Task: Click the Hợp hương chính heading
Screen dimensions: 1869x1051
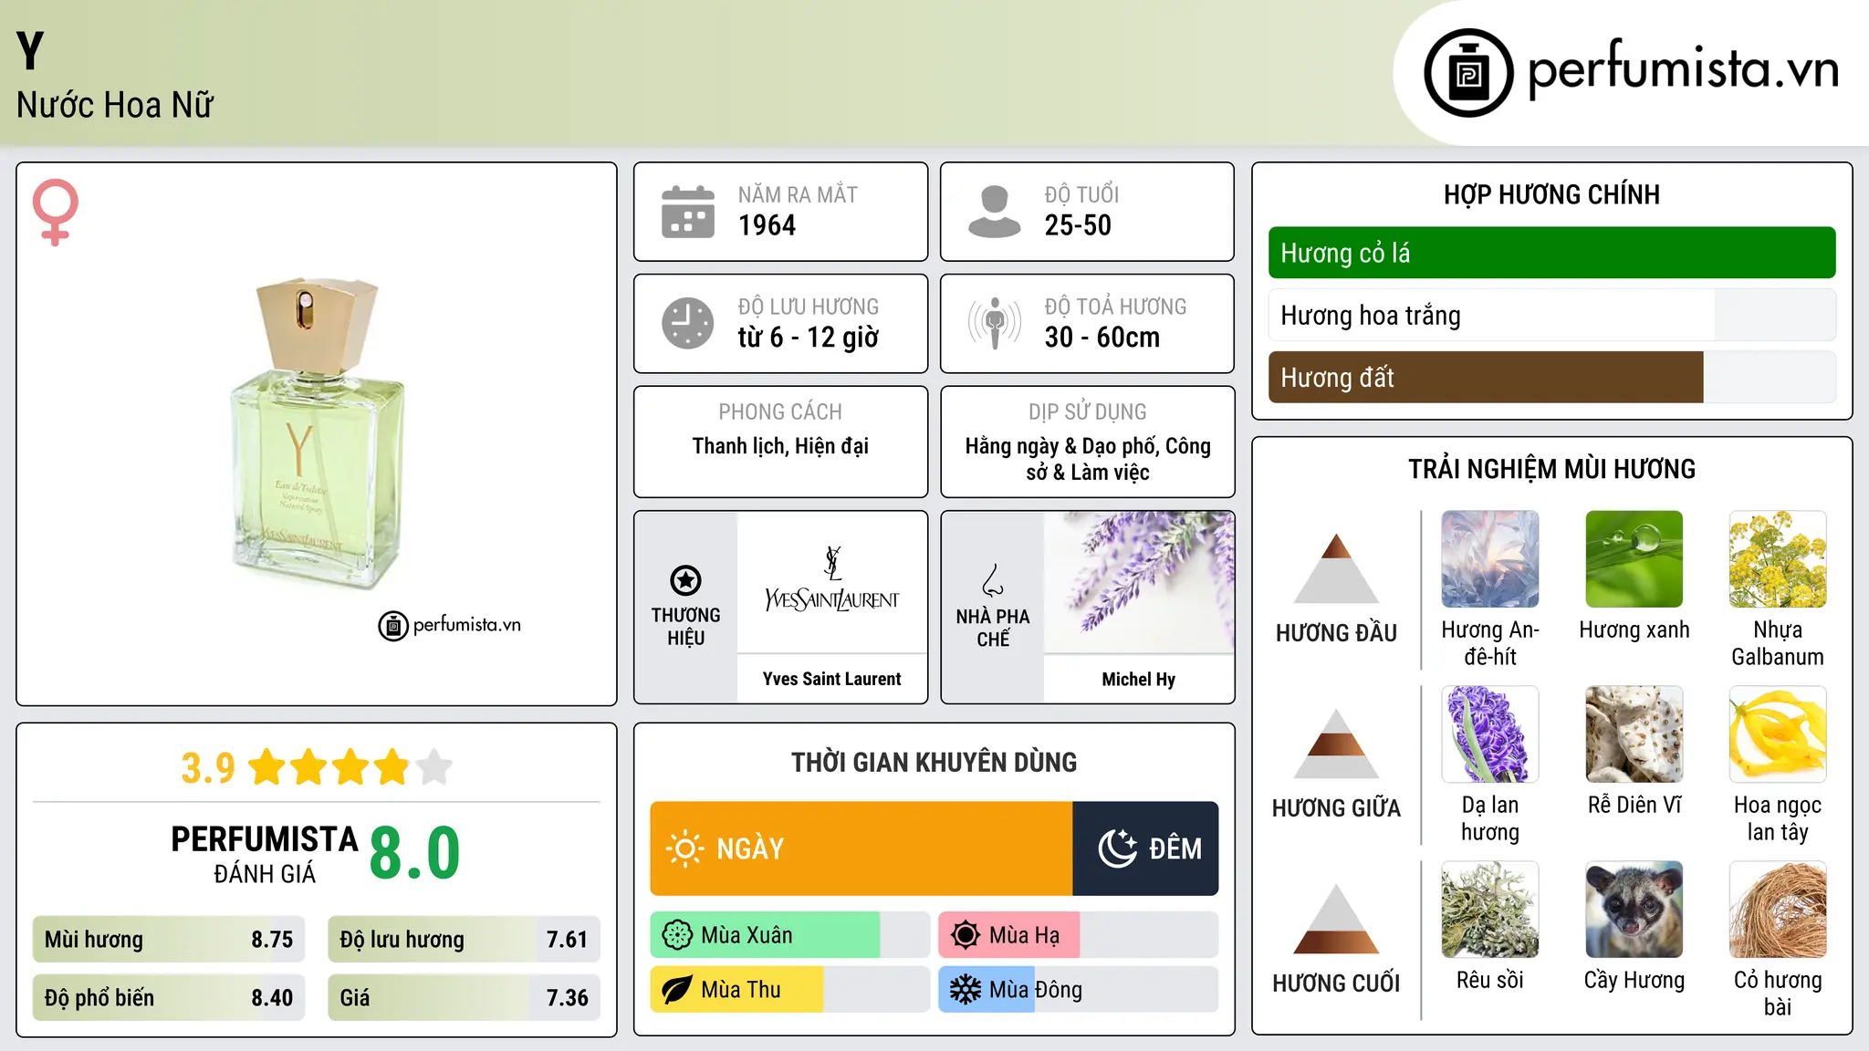Action: [1552, 194]
